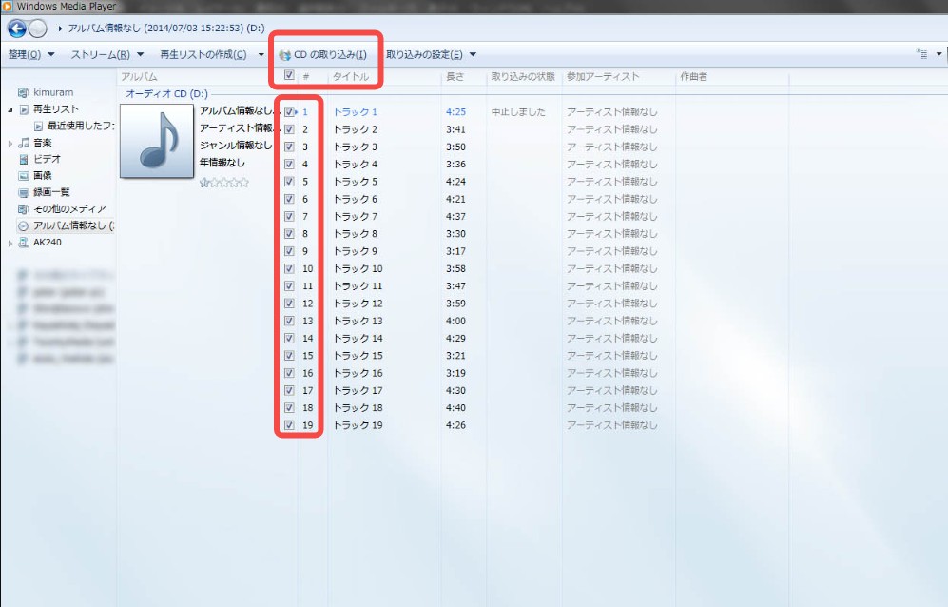Uncheck the checkbox for トラック 5

click(289, 182)
